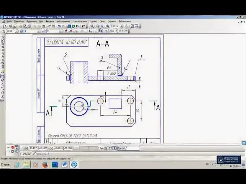Viewport: 246px width, 184px height.
Task: Switch to first tab of property panel
Action: coord(26,154)
